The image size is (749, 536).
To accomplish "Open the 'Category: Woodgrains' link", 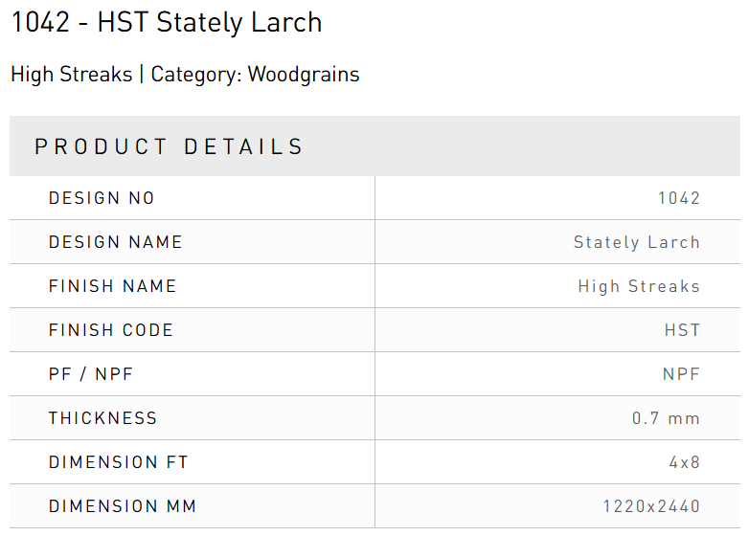I will 256,75.
